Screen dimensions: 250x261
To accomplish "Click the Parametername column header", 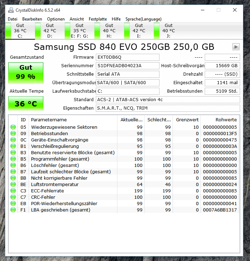I will 73,120.
